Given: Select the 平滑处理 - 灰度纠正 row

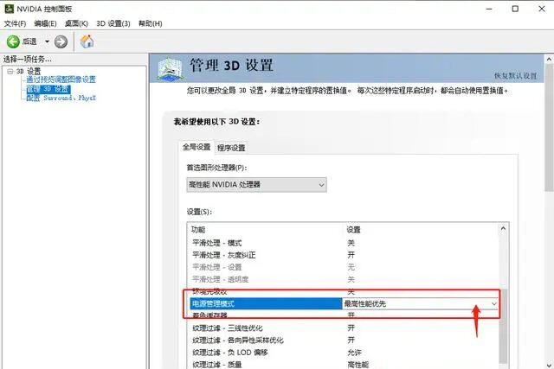Looking at the screenshot, I should (343, 255).
